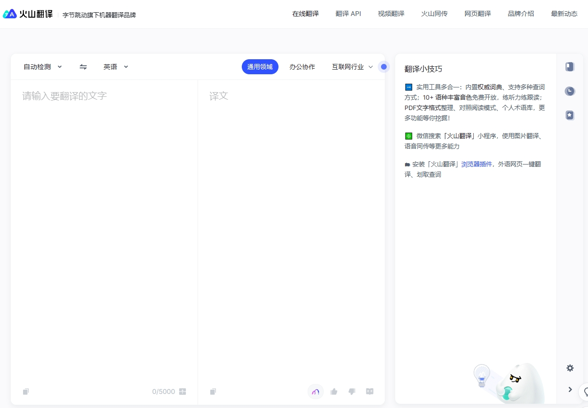Give the translation a thumbs up
This screenshot has height=408, width=588.
[x=334, y=392]
